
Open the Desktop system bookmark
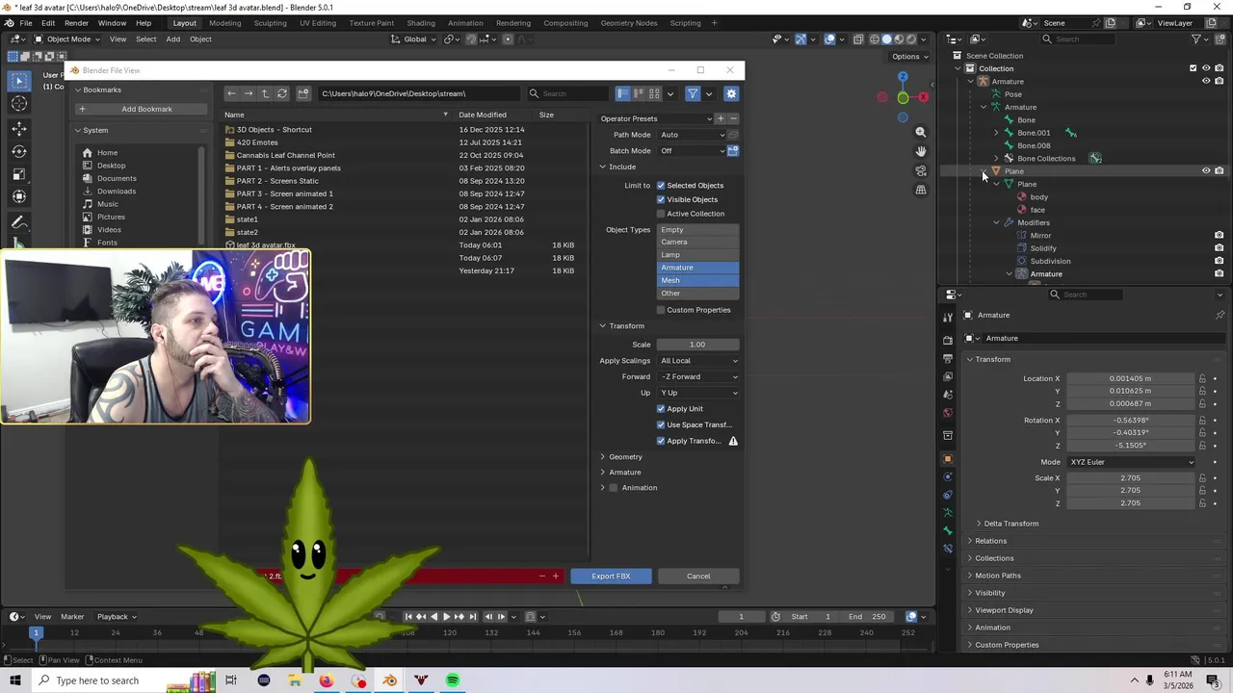tap(111, 166)
